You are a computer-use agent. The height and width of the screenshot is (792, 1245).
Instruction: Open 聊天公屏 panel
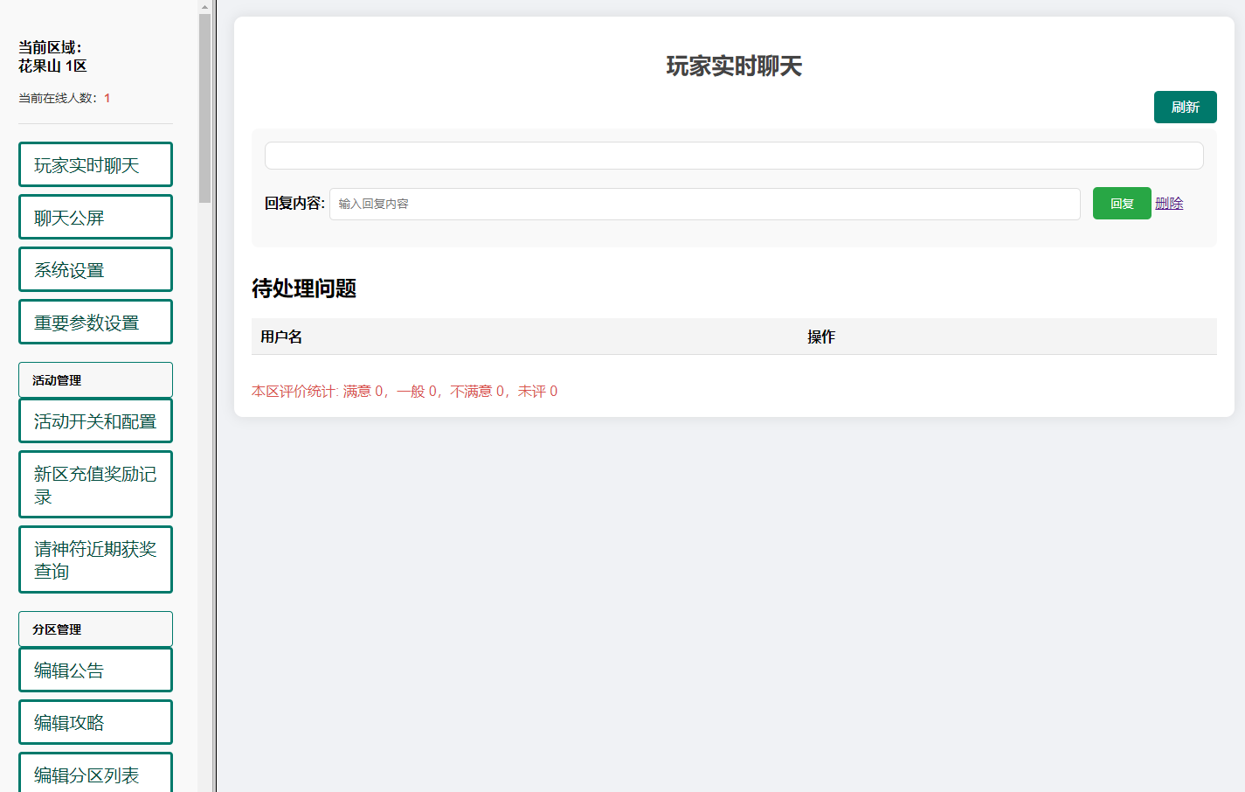94,217
